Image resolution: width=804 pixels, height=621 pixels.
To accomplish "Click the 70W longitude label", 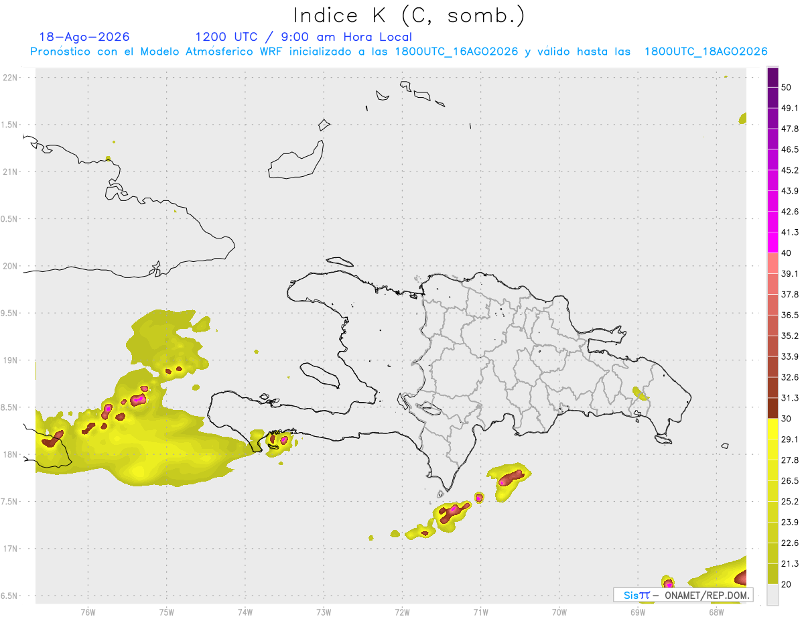I will click(x=559, y=612).
